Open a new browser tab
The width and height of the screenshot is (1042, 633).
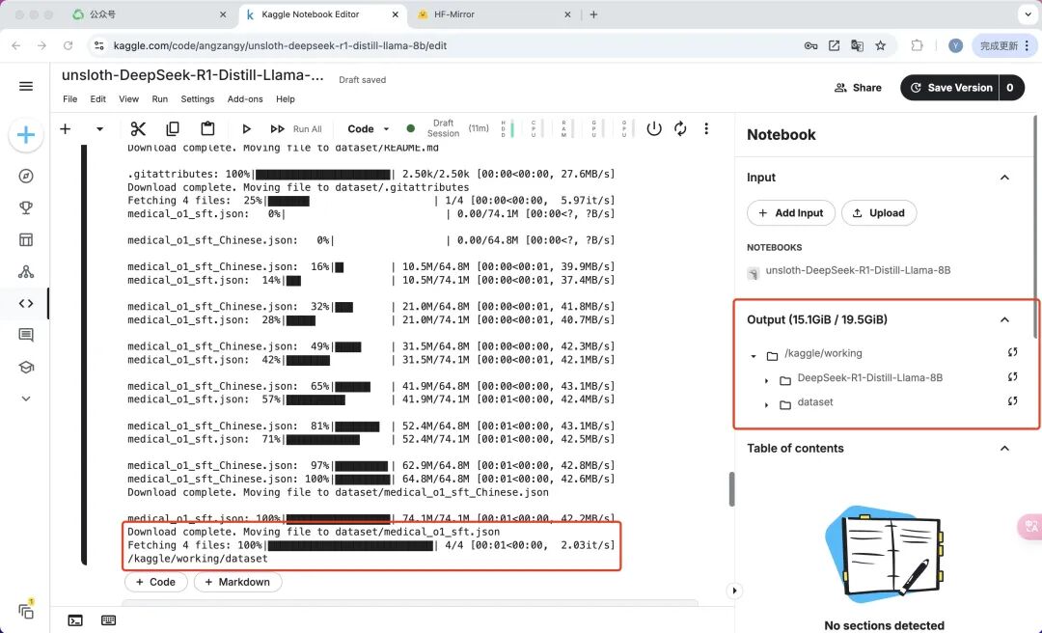click(593, 14)
